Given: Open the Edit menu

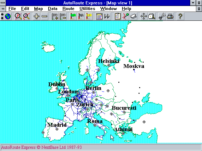Looking at the screenshot, I should (x=25, y=8).
